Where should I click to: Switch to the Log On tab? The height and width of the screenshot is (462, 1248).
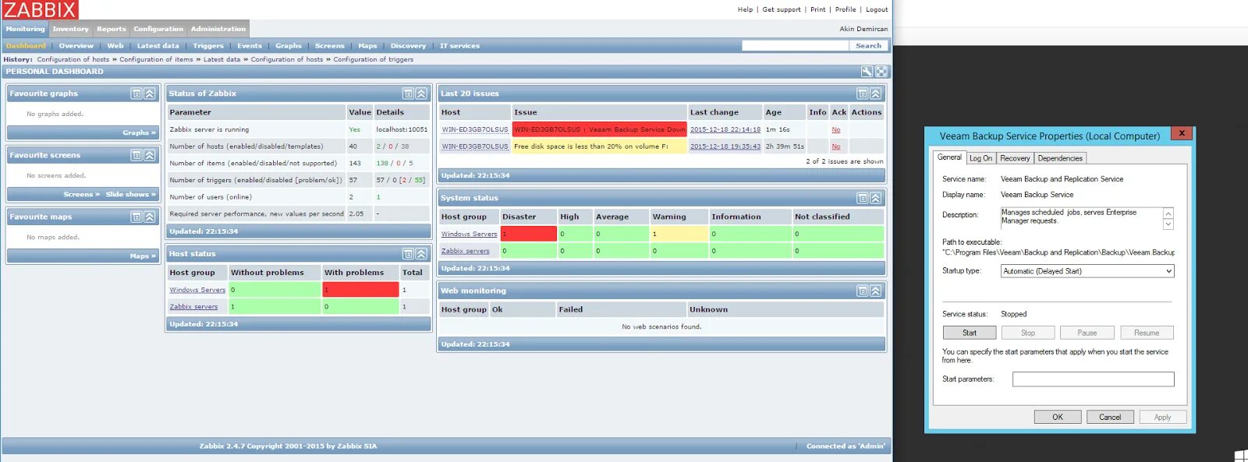980,158
